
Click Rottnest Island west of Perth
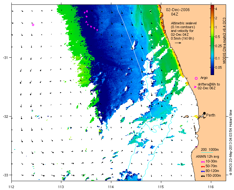pos(186,116)
